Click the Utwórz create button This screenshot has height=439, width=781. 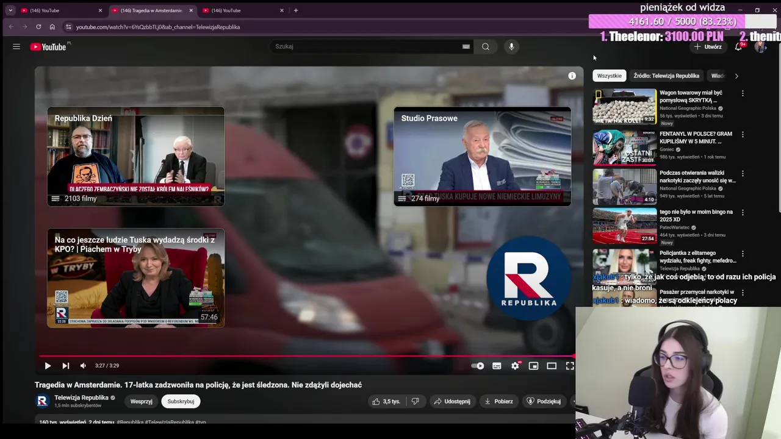tap(708, 47)
